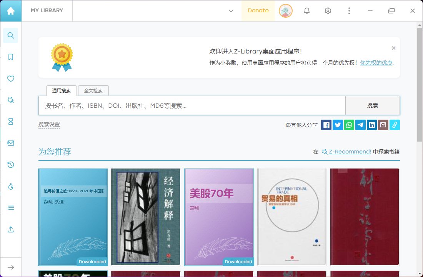Select the search magnifier sidebar icon

click(x=11, y=35)
